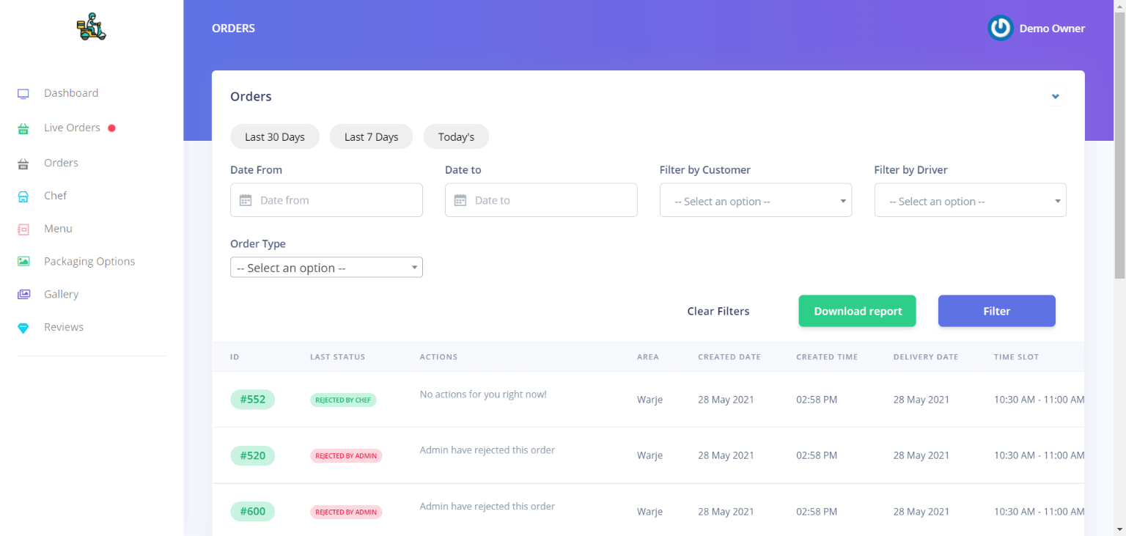The image size is (1126, 536).
Task: Click Clear Filters
Action: pyautogui.click(x=718, y=311)
